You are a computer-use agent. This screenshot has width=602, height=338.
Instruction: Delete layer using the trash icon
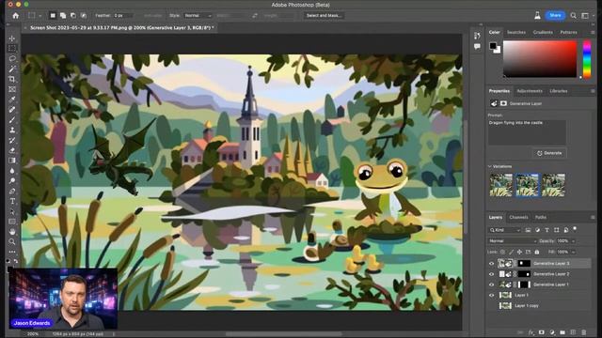pyautogui.click(x=584, y=332)
